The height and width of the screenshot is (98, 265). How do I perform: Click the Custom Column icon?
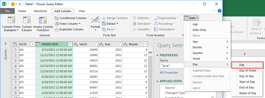pyautogui.click(x=26, y=20)
